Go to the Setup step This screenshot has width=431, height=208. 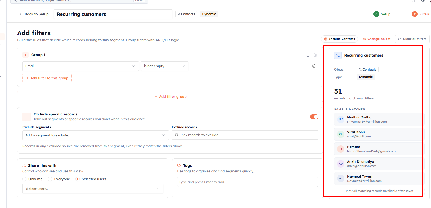(x=385, y=14)
